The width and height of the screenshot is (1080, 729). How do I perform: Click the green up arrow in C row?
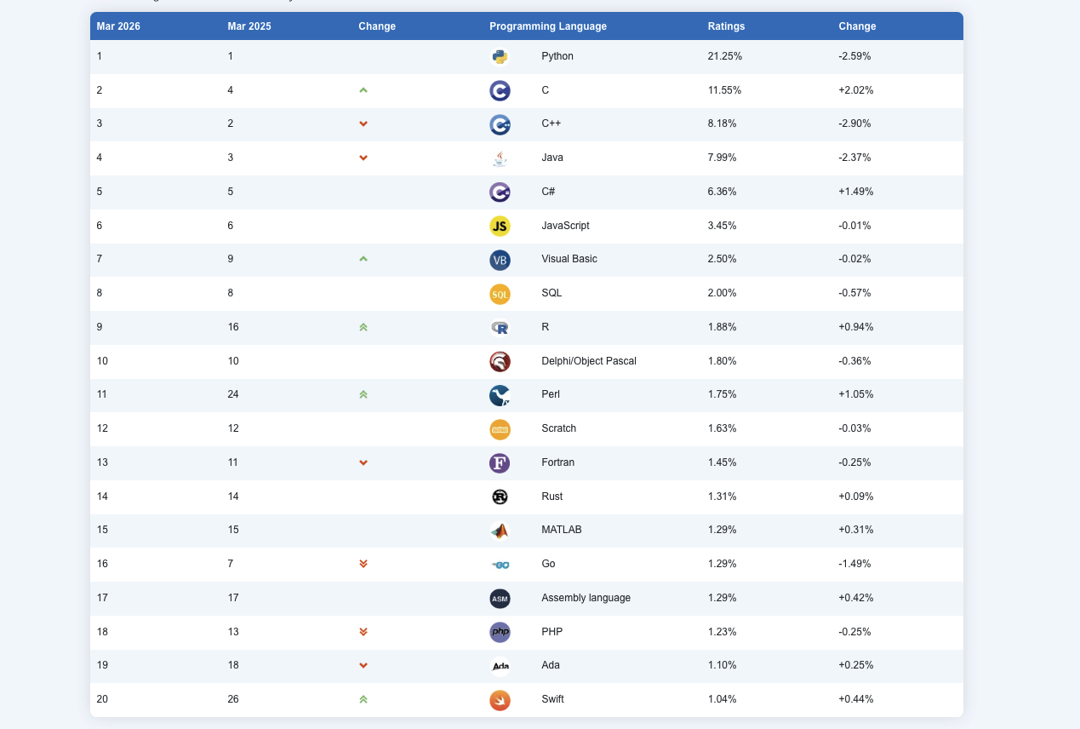pyautogui.click(x=363, y=90)
